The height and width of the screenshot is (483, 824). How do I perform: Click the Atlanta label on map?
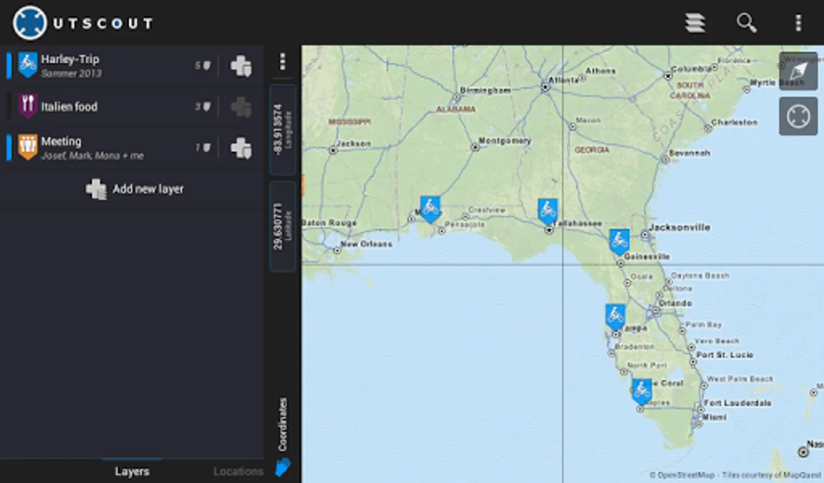coord(563,80)
